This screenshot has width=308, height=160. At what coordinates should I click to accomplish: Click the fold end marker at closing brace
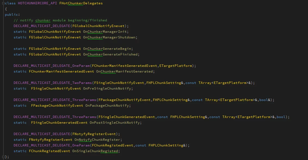3,157
